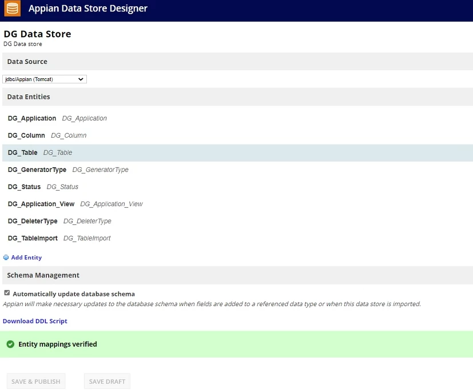Image resolution: width=473 pixels, height=390 pixels.
Task: Click the schema update explanation text
Action: coord(212,304)
